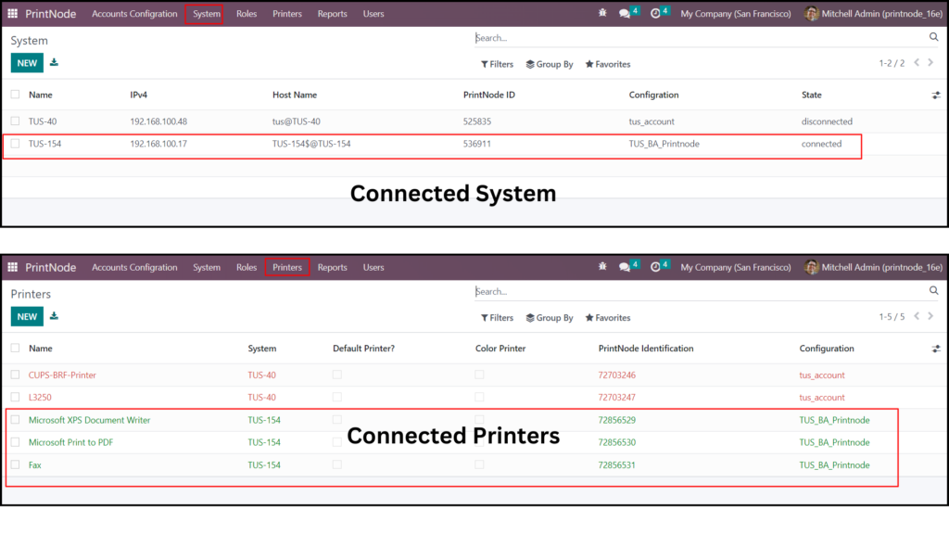
Task: Open System menu in top window
Action: pyautogui.click(x=207, y=13)
